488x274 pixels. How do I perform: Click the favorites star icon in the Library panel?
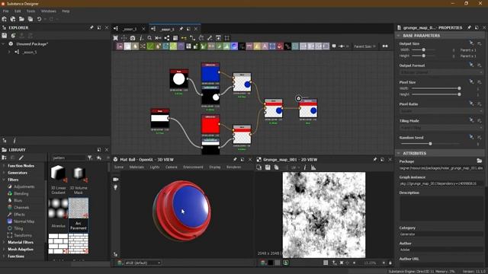tap(99, 158)
